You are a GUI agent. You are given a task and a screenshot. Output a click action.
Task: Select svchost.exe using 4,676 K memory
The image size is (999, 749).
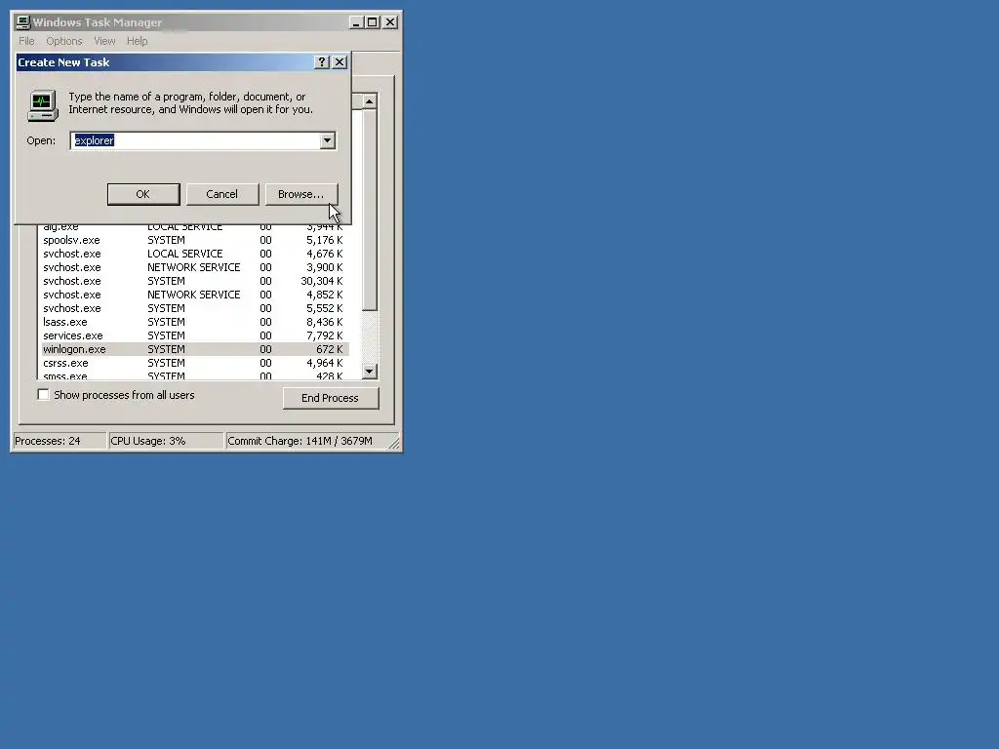[193, 254]
